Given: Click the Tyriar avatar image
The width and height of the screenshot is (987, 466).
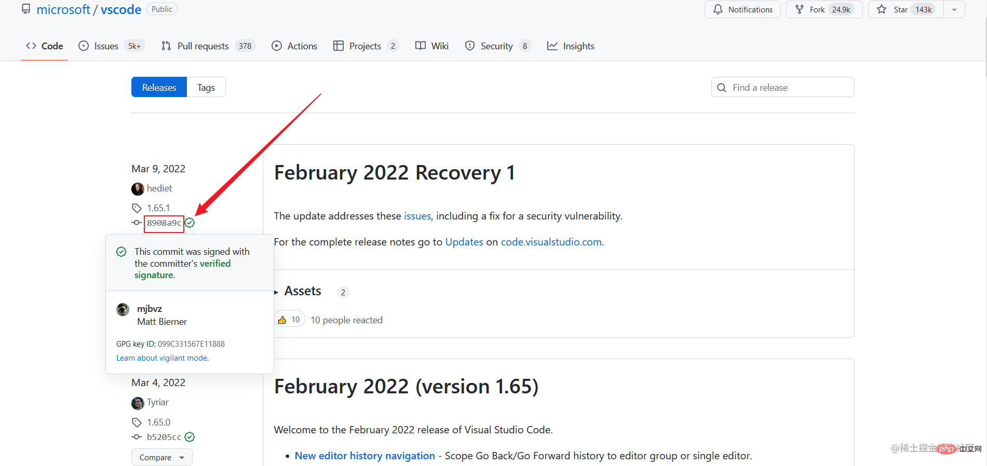Looking at the screenshot, I should pos(138,403).
